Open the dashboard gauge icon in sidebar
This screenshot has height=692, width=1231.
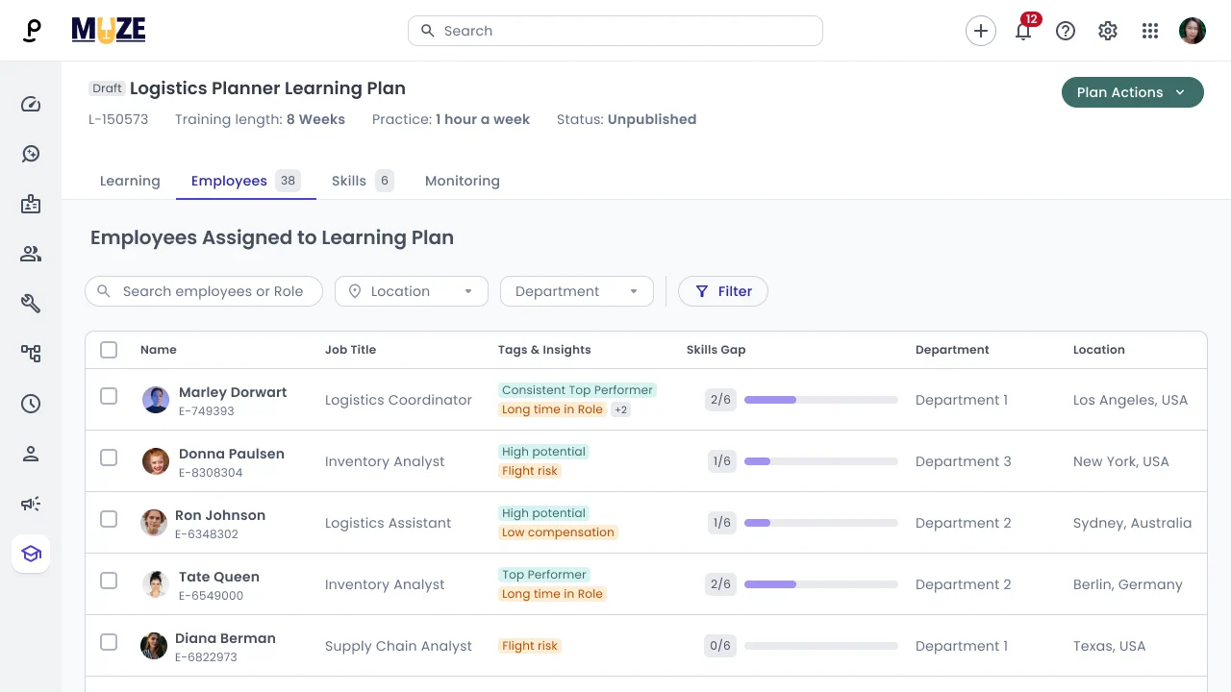click(31, 104)
